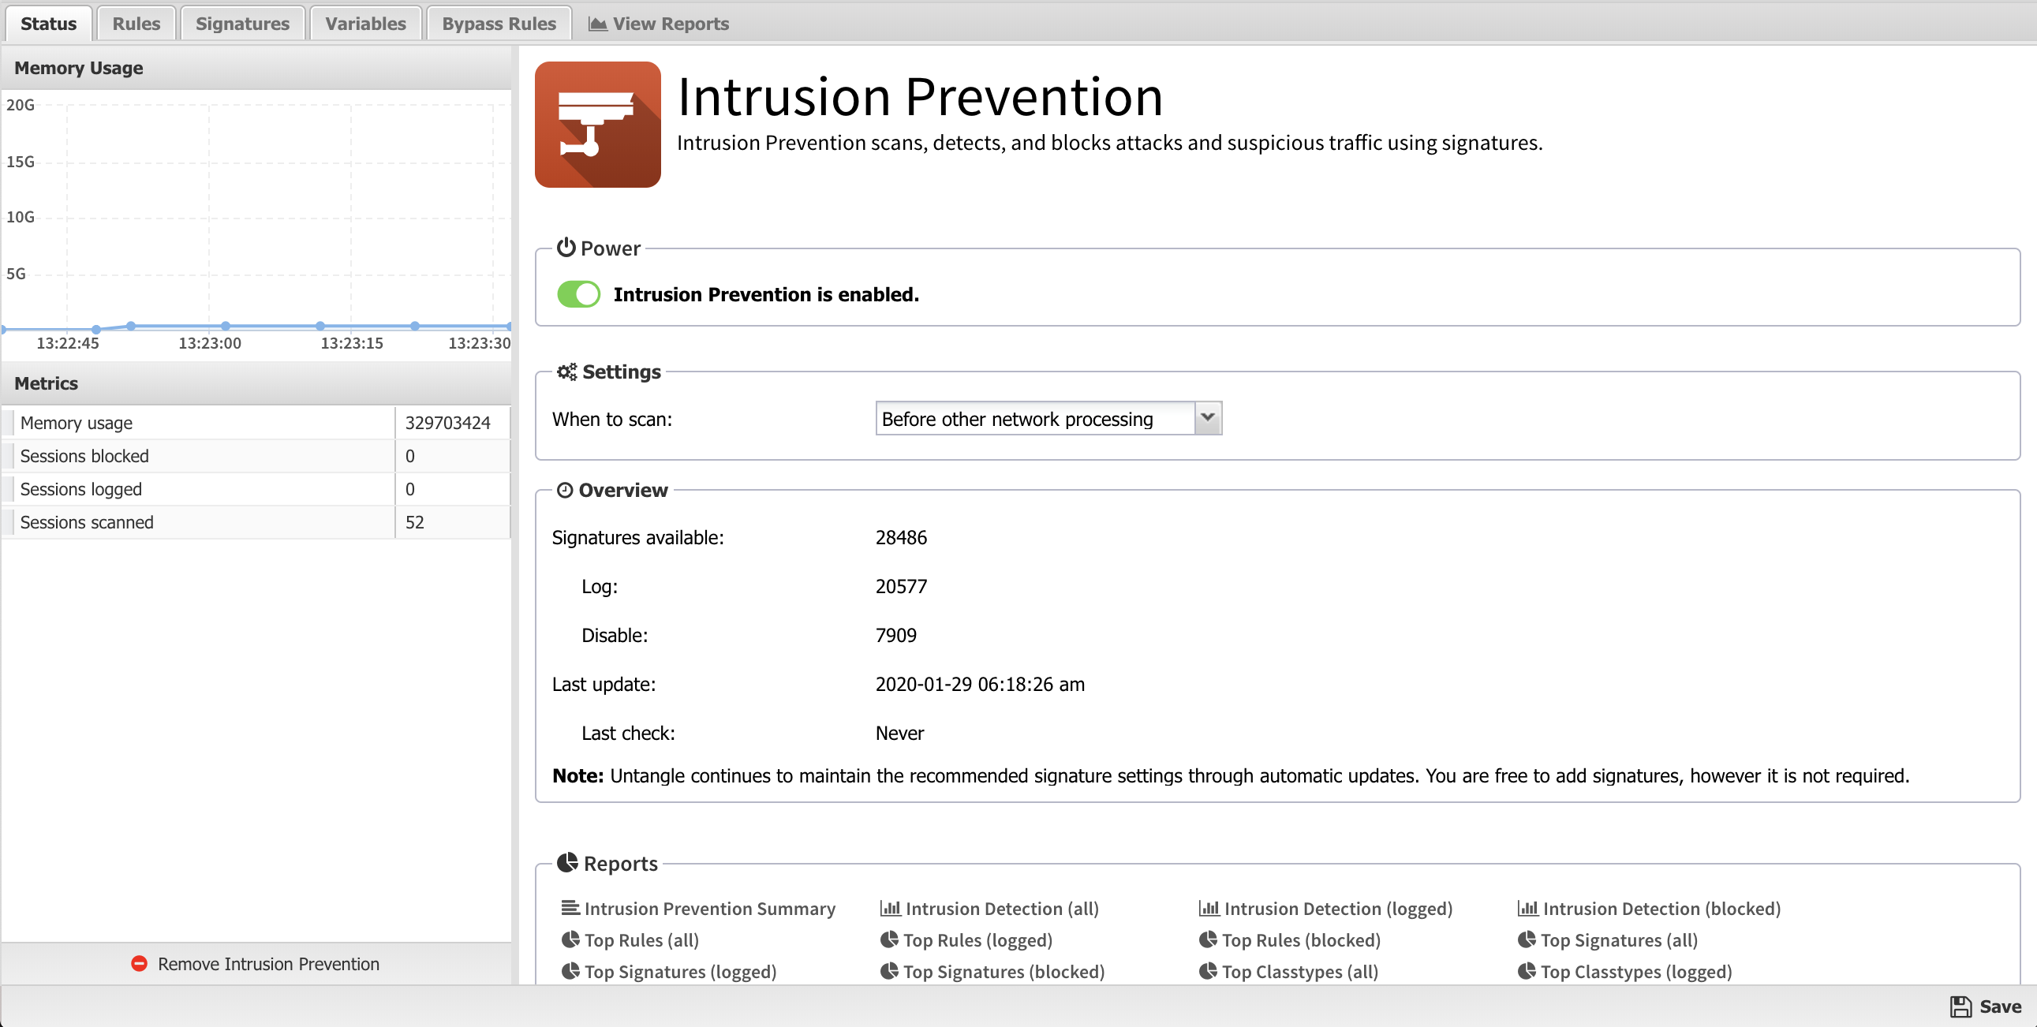Select the Sessions scanned metrics row
Viewport: 2037px width, 1027px height.
256,523
